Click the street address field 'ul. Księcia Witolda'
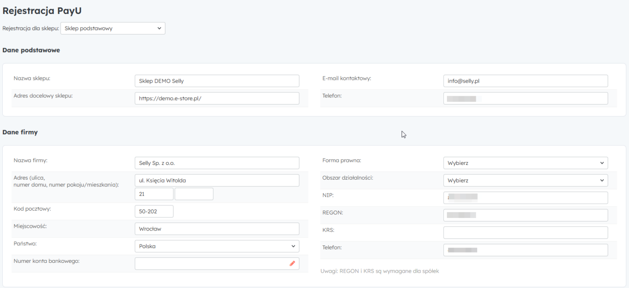Image resolution: width=629 pixels, height=288 pixels. [217, 180]
